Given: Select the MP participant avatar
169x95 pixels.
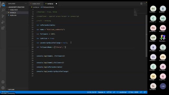Looking at the screenshot, I should coord(153,38).
